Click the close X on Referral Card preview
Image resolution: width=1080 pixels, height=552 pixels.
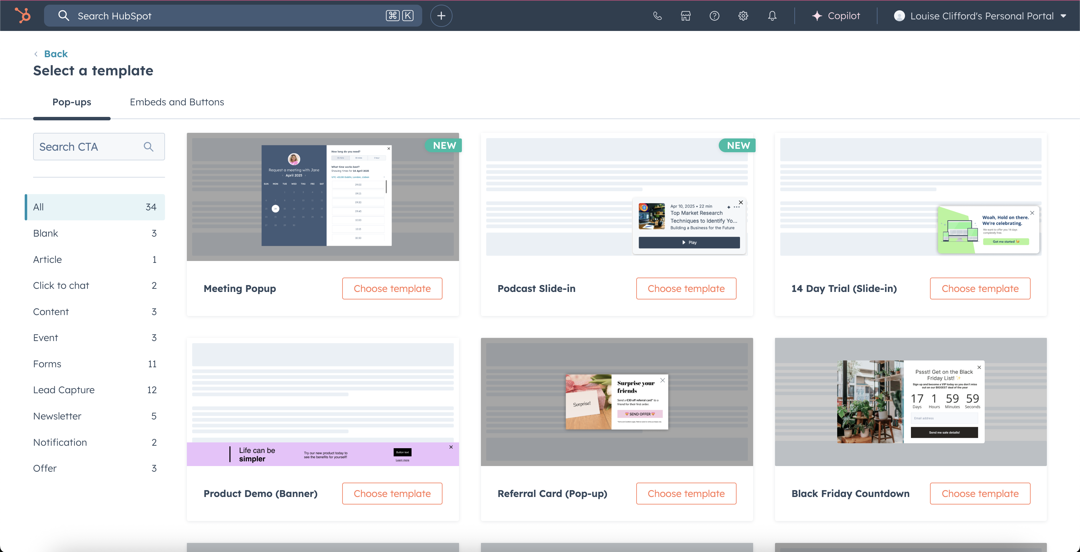coord(662,380)
